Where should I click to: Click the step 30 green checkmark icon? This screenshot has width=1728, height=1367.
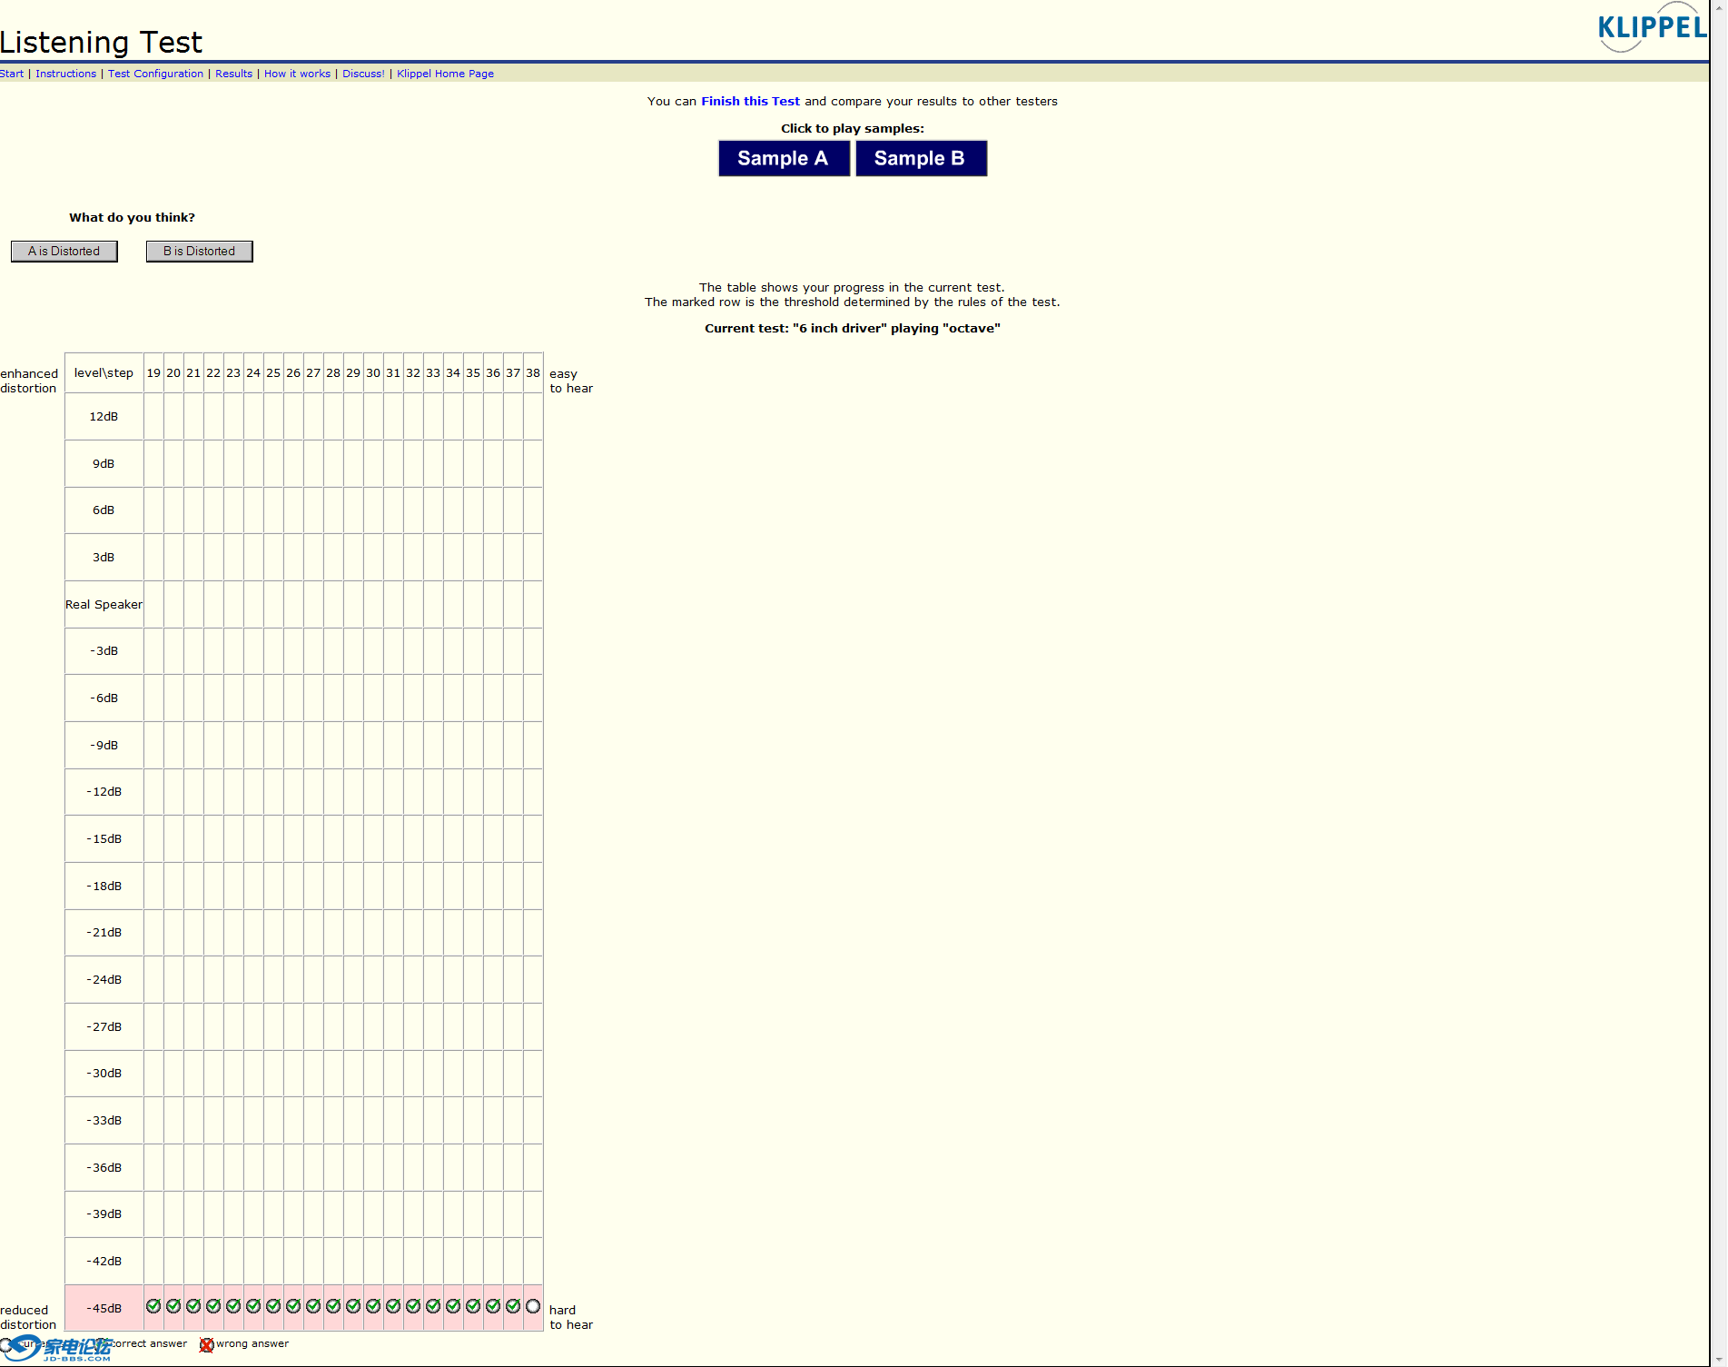[x=373, y=1306]
